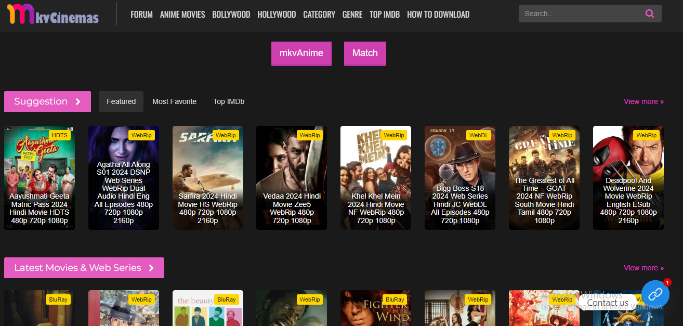This screenshot has height=326, width=683.
Task: Click the Match button
Action: pyautogui.click(x=365, y=54)
